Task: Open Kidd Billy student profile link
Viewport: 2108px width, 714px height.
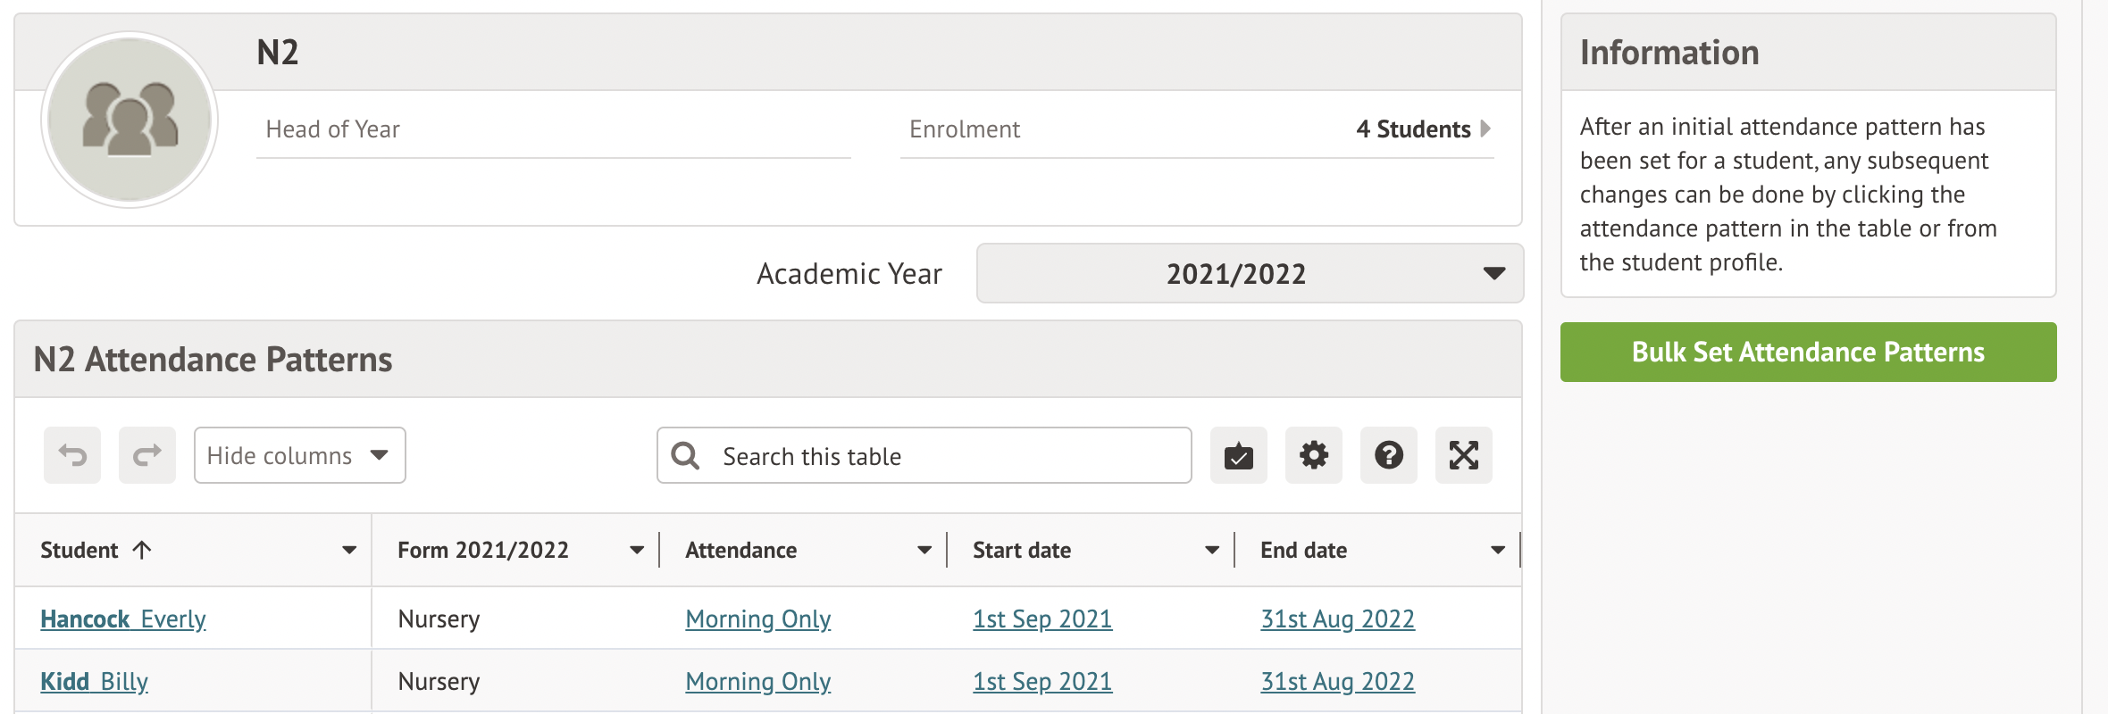Action: [x=94, y=681]
